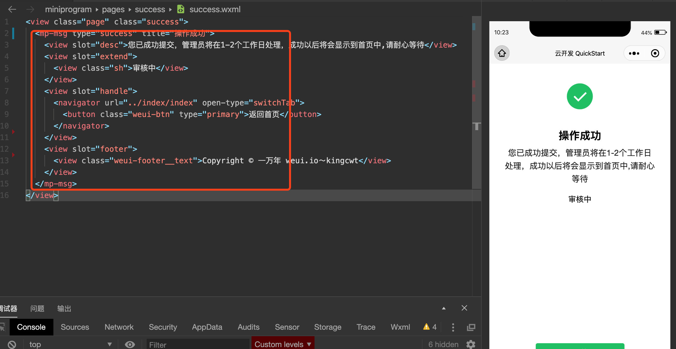Collapse debugger panel with up arrow
The height and width of the screenshot is (349, 676).
pos(444,308)
